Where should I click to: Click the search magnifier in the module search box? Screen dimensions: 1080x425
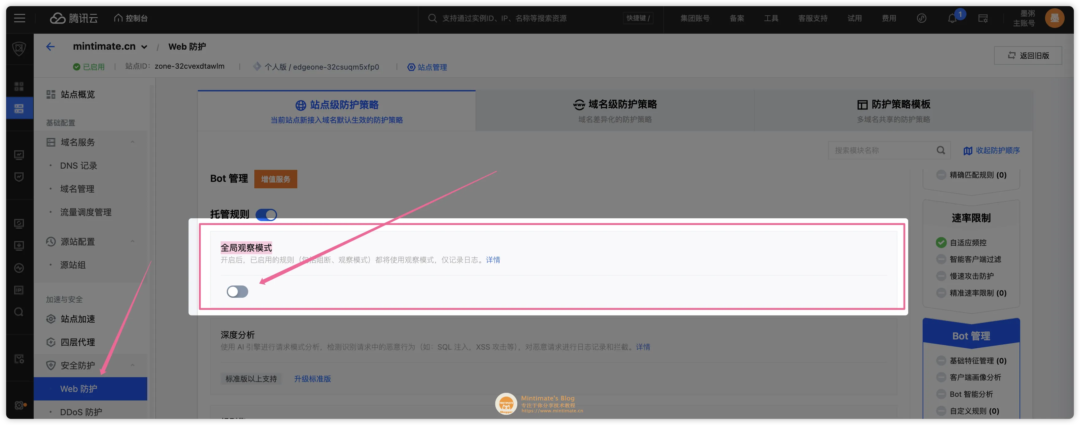940,150
